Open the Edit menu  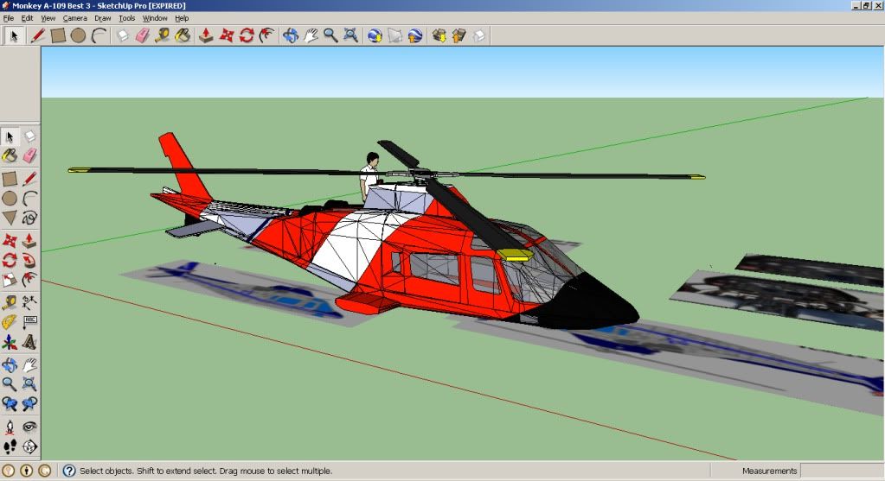tap(27, 18)
